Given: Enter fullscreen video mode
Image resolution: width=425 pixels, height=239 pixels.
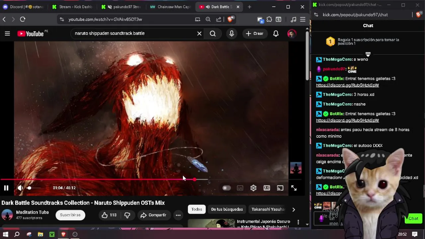Looking at the screenshot, I should (x=294, y=188).
